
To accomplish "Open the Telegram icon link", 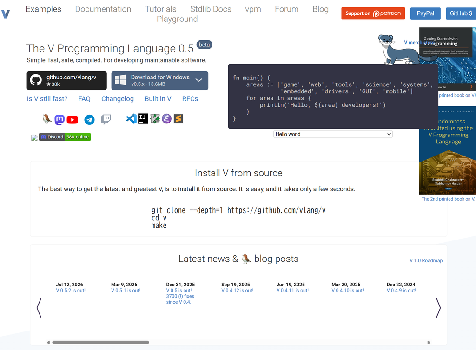I will click(x=89, y=120).
